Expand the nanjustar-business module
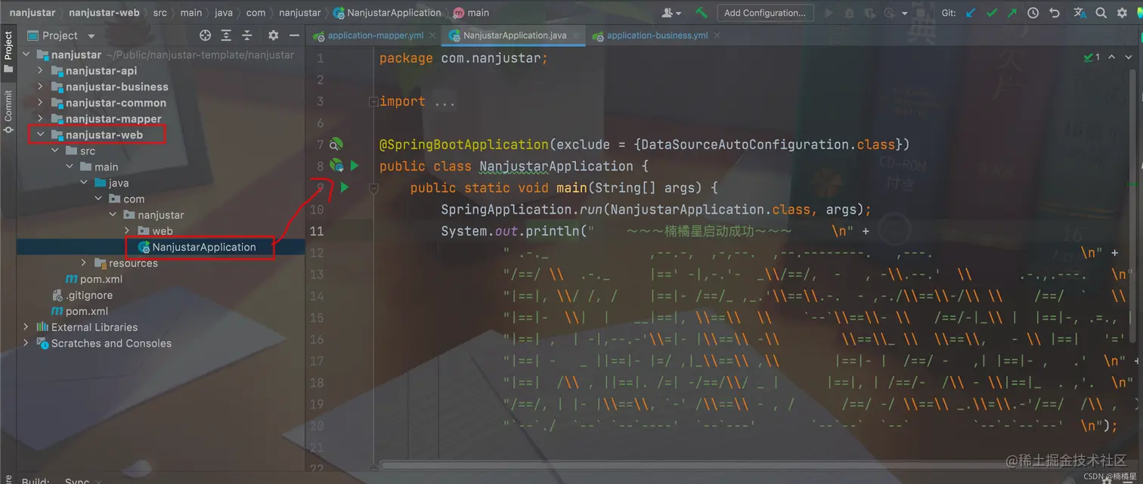This screenshot has width=1143, height=484. pyautogui.click(x=41, y=87)
